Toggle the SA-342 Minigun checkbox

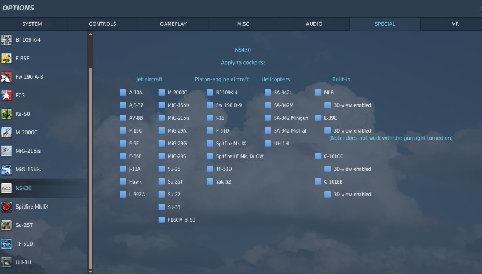point(268,118)
